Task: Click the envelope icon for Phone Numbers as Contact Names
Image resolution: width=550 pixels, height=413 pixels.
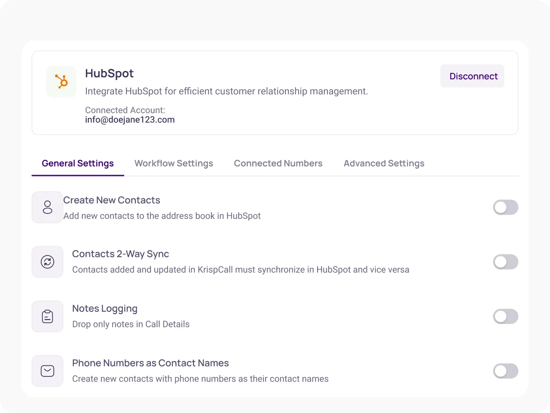Action: [48, 371]
